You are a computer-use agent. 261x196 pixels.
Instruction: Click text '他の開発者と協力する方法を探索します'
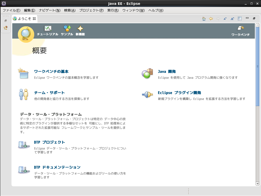pos(62,99)
